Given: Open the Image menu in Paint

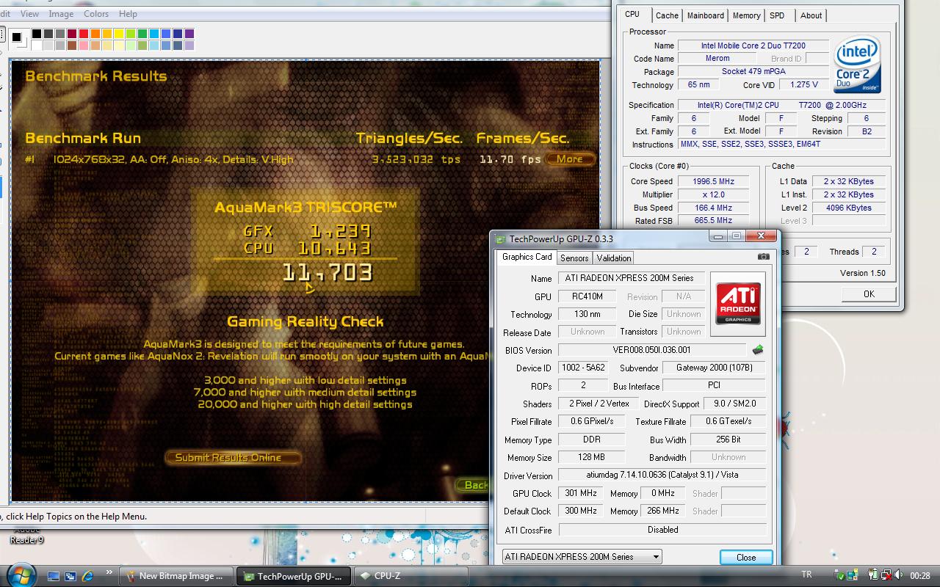Looking at the screenshot, I should click(x=61, y=14).
